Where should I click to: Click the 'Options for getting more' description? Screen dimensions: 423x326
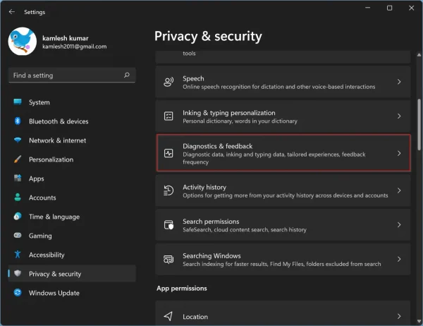coord(285,195)
